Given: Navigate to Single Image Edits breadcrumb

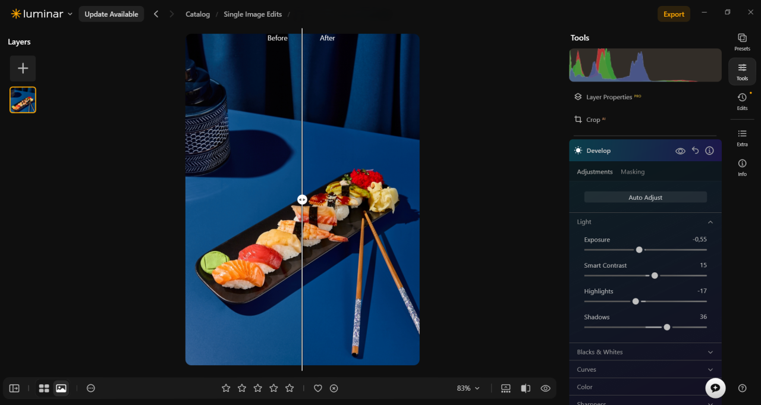Looking at the screenshot, I should [253, 14].
